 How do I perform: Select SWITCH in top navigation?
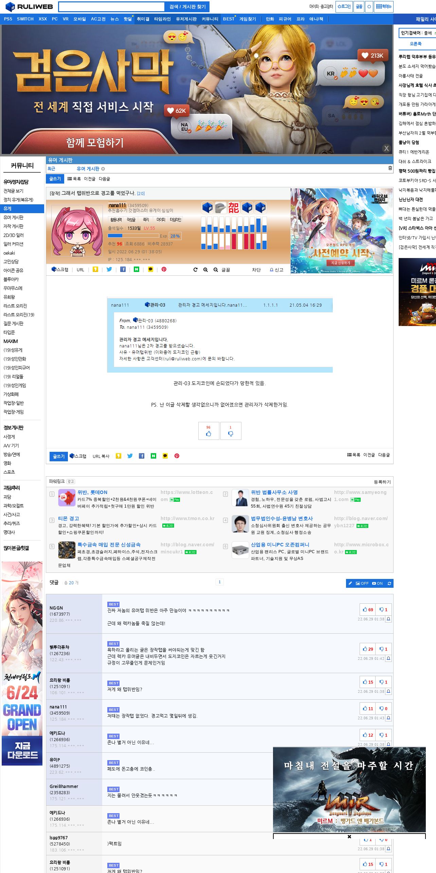click(x=25, y=19)
